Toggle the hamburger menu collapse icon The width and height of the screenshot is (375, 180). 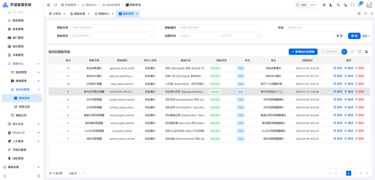(x=49, y=5)
